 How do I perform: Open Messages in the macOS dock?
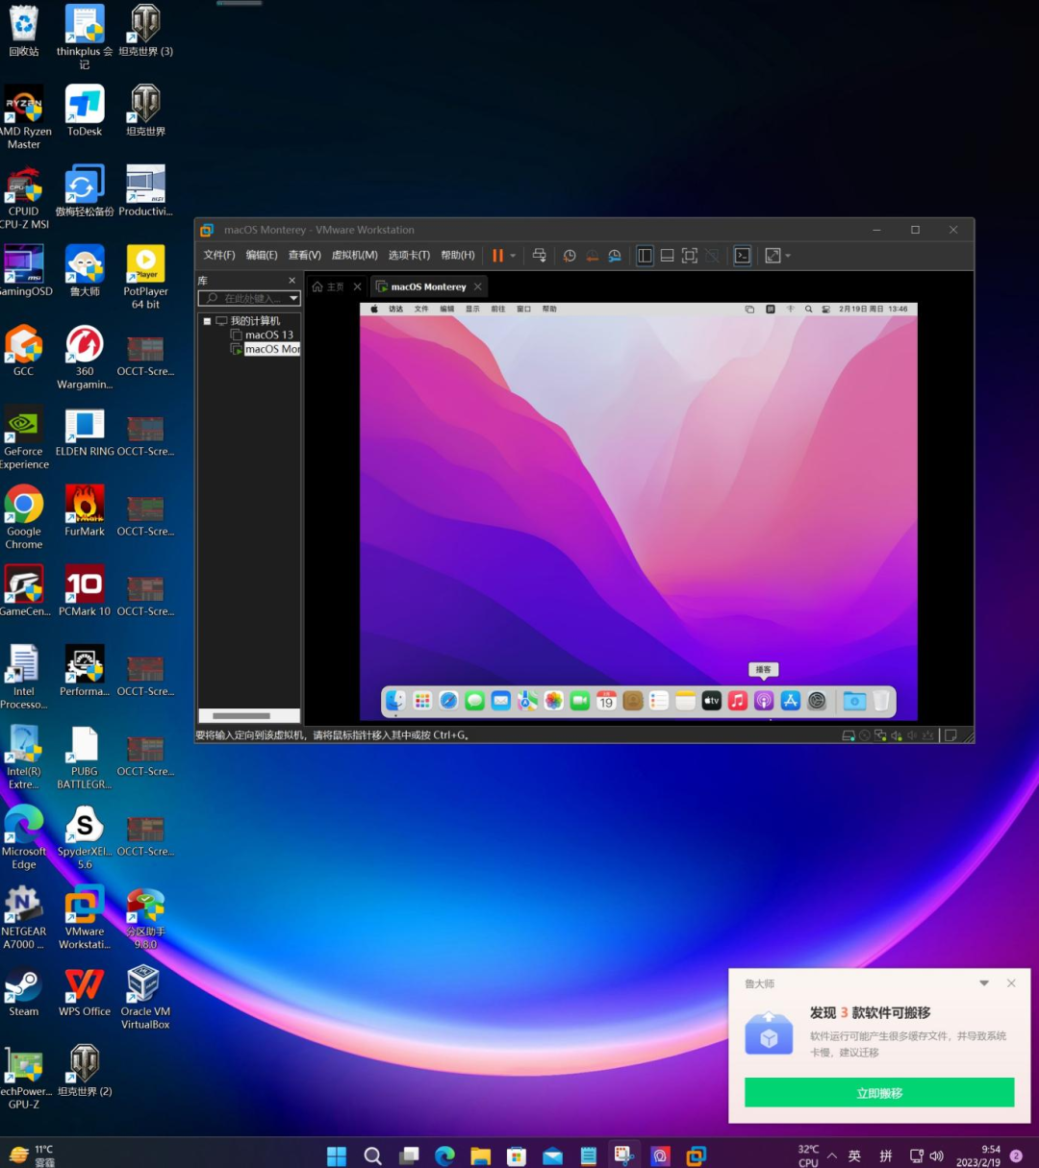click(x=474, y=701)
